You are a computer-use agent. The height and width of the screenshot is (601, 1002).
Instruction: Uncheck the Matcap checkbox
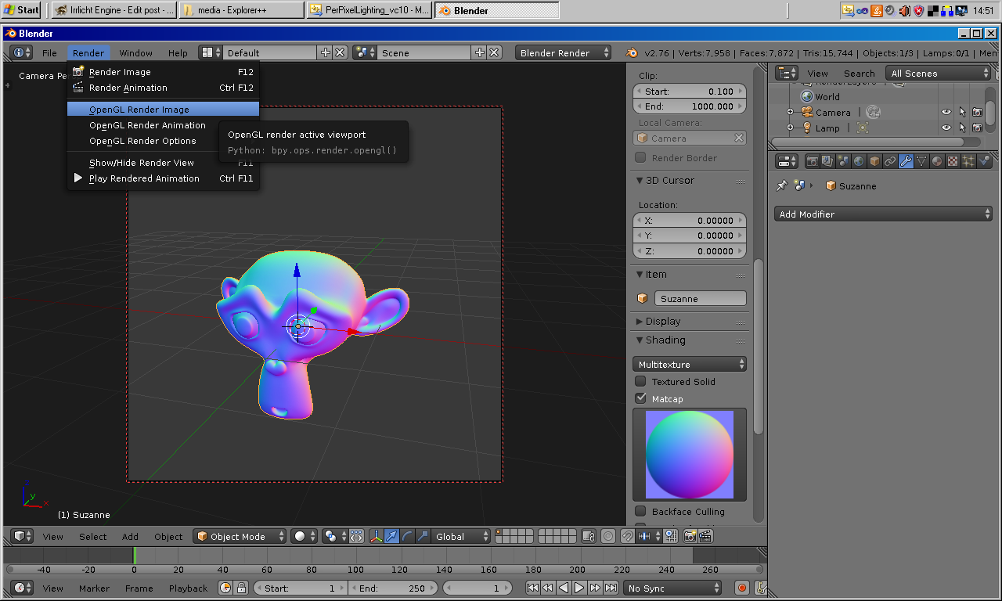(640, 399)
